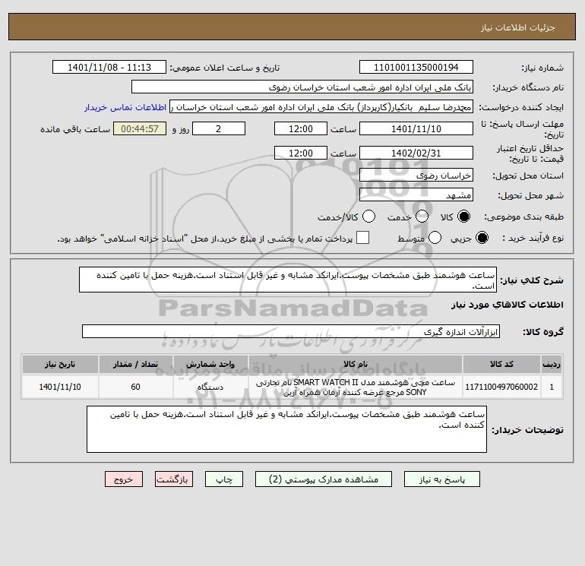Select the متوسط purchase type radio
585x566 pixels.
click(435, 238)
